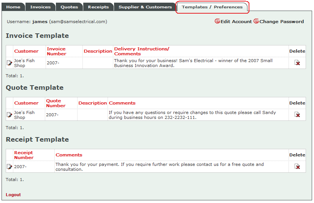
Task: Sort invoice templates by Invoice Number header
Action: click(x=56, y=51)
